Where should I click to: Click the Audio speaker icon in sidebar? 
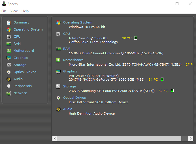pyautogui.click(x=9, y=79)
